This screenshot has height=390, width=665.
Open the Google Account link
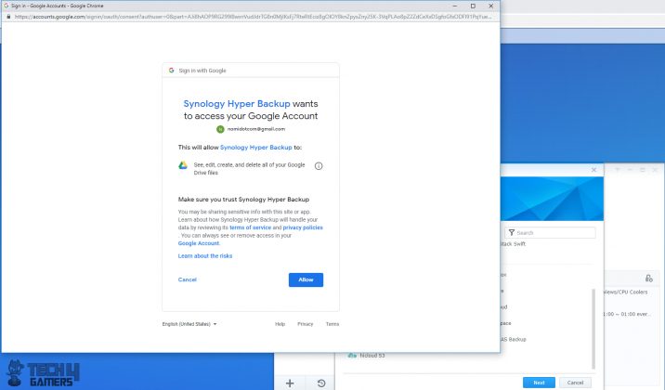199,243
